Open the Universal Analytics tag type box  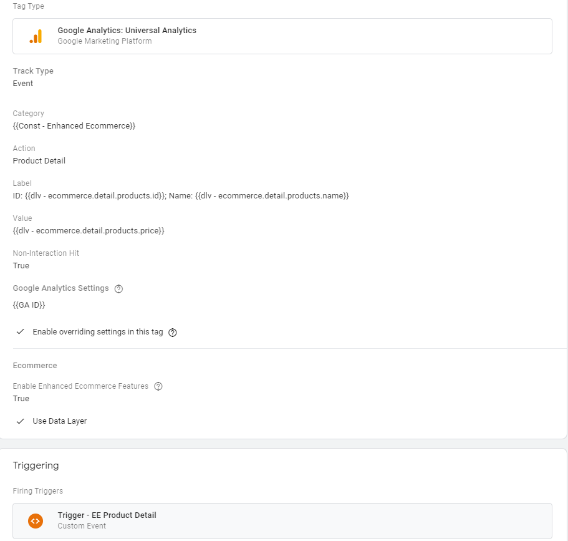tap(282, 36)
